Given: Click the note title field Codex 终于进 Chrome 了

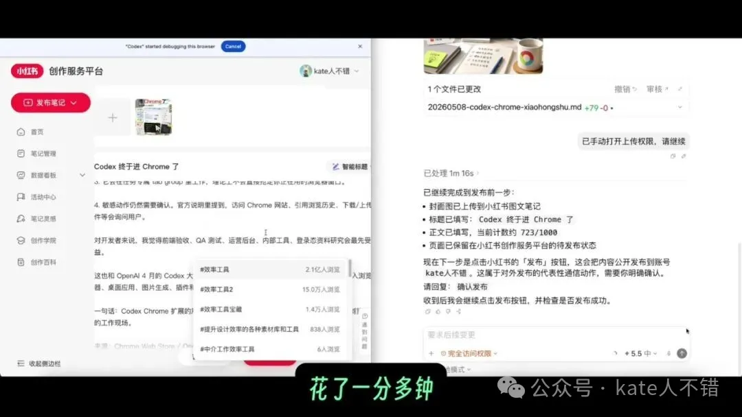Looking at the screenshot, I should [136, 167].
